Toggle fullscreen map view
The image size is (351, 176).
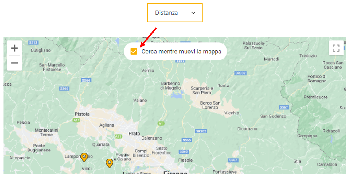tap(336, 48)
